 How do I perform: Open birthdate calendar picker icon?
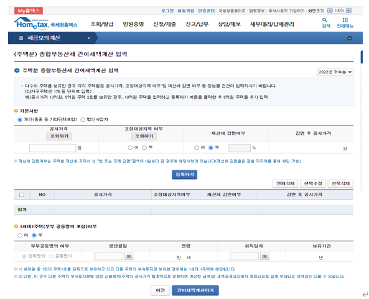tap(129, 256)
